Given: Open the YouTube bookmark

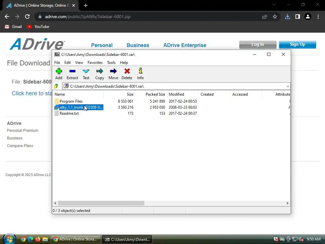Looking at the screenshot, I should click(x=38, y=27).
